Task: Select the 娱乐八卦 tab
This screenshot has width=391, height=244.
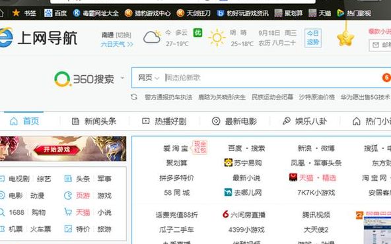Action: click(x=304, y=121)
